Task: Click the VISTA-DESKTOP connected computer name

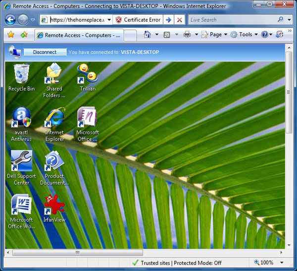Action: click(x=140, y=52)
